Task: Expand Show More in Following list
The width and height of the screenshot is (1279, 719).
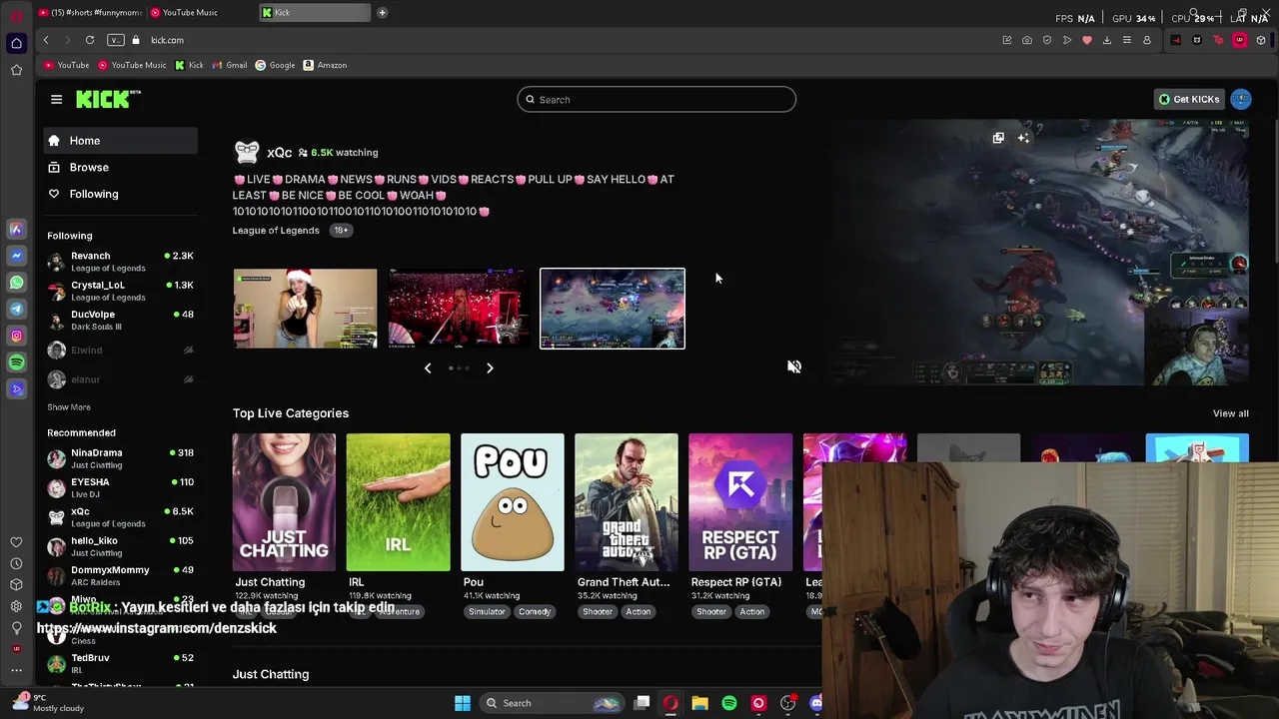Action: pos(69,407)
